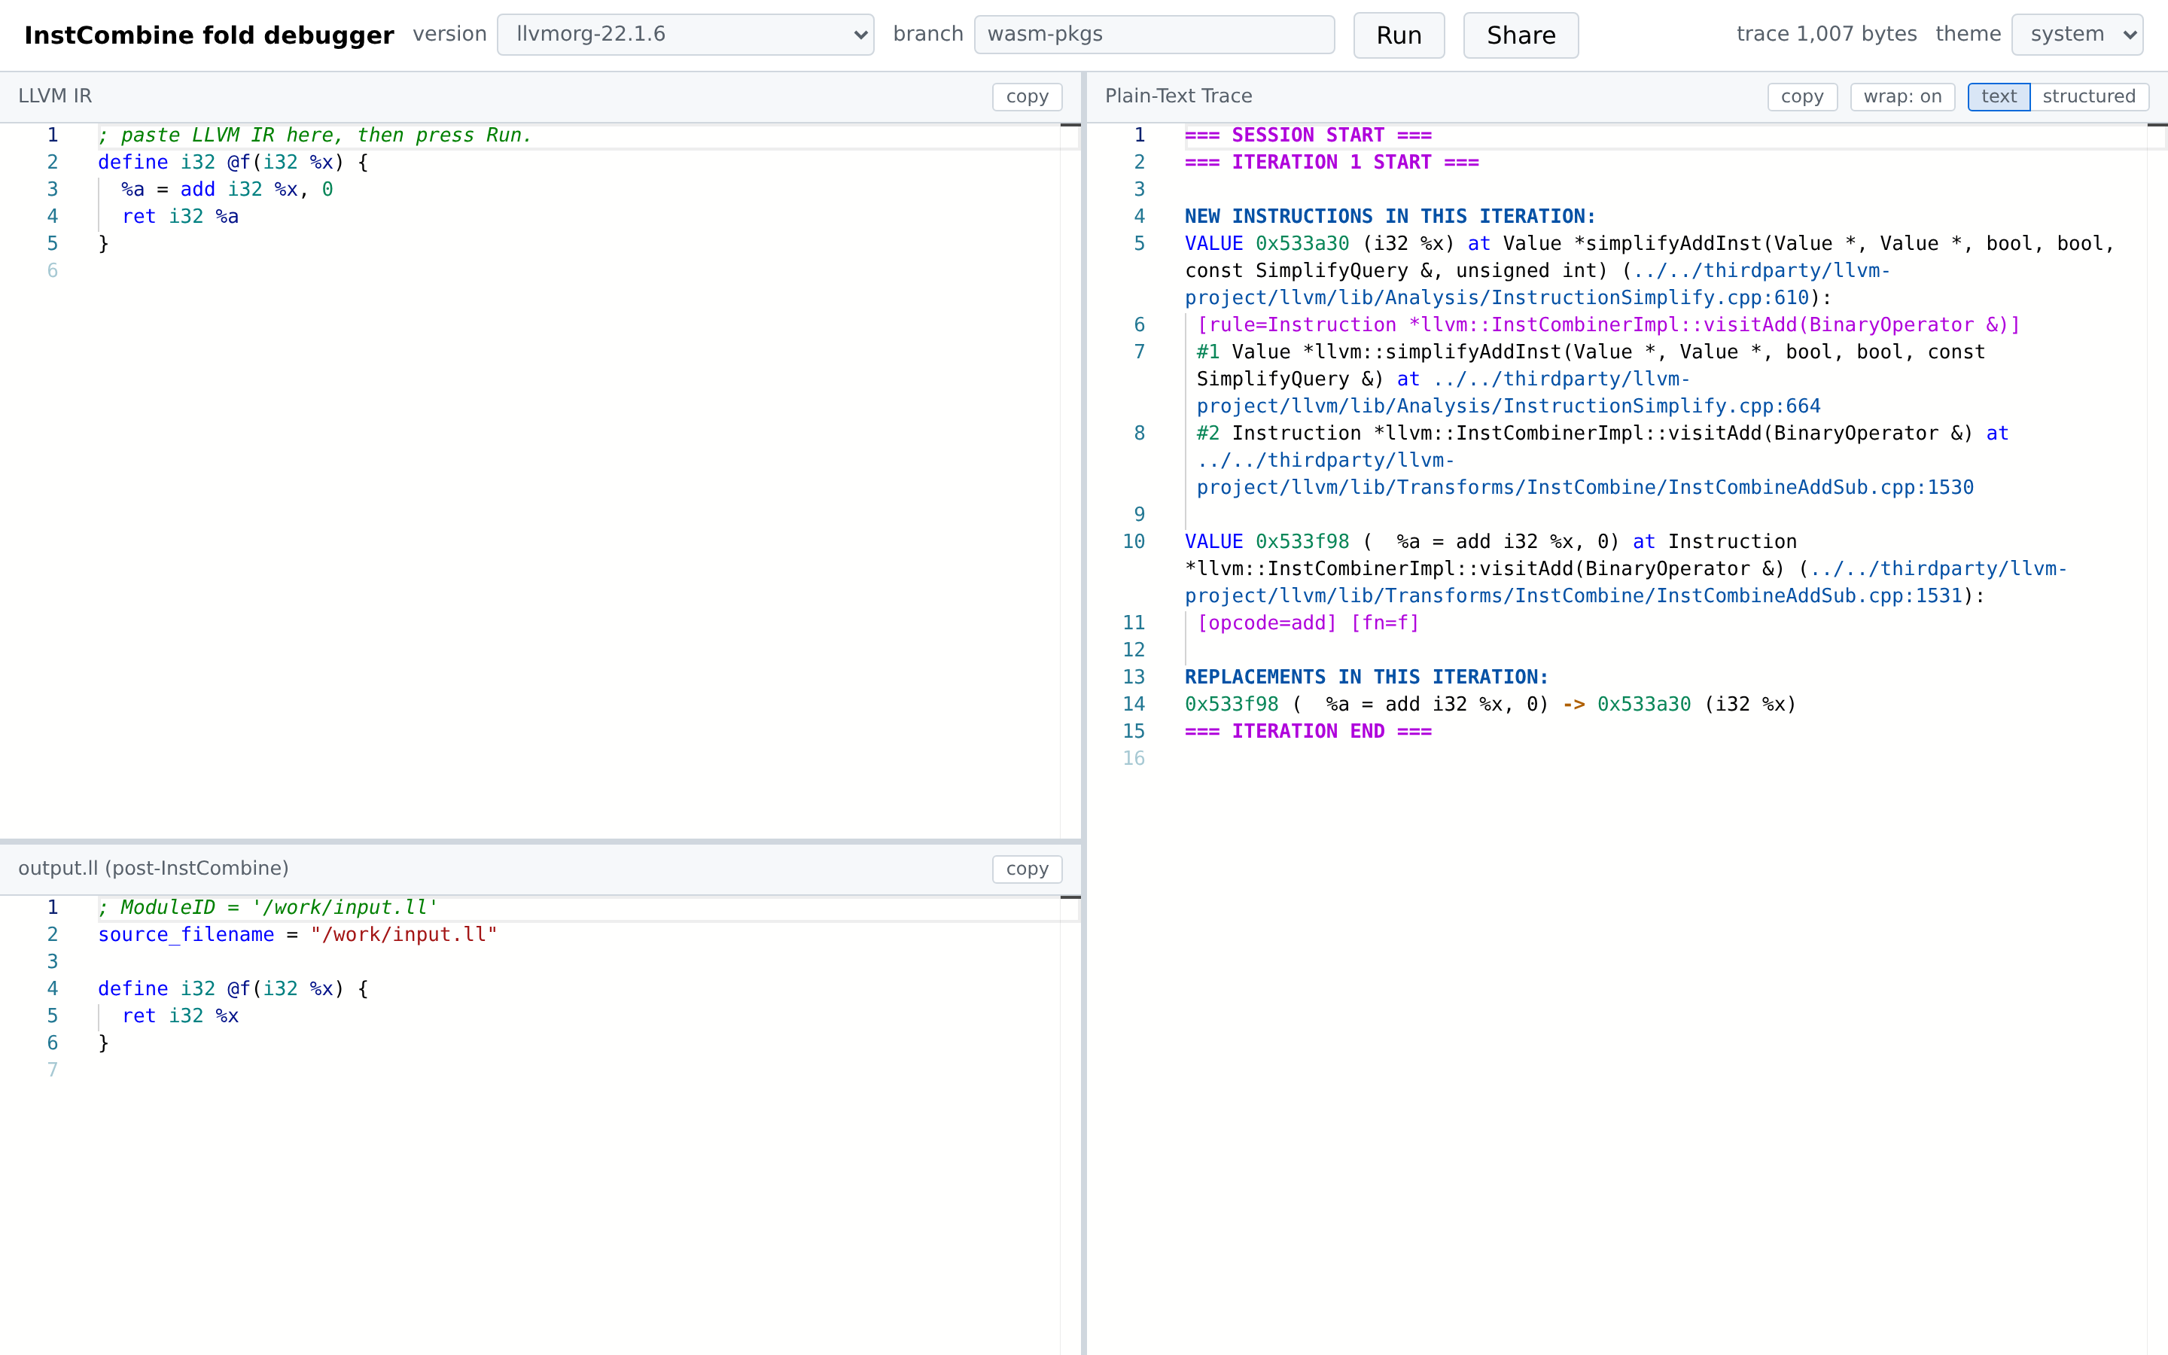Switch trace view to structured mode
This screenshot has width=2168, height=1355.
point(2088,97)
